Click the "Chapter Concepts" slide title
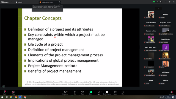176x99 pixels. tap(43, 18)
